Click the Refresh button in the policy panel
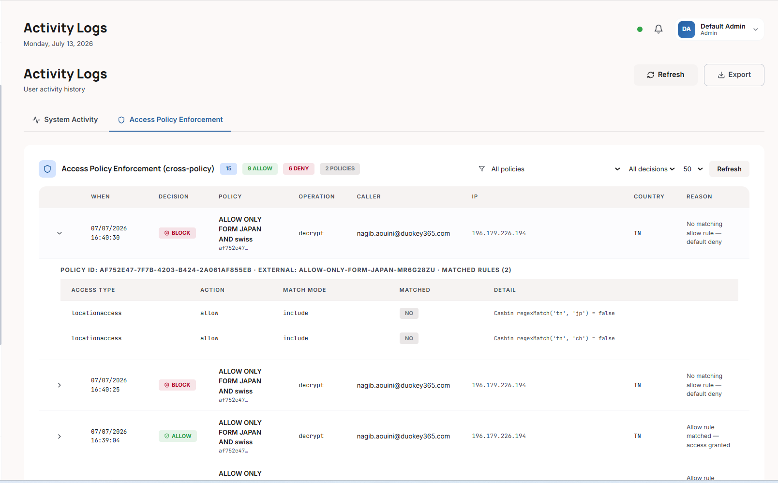Image resolution: width=778 pixels, height=483 pixels. (x=729, y=169)
